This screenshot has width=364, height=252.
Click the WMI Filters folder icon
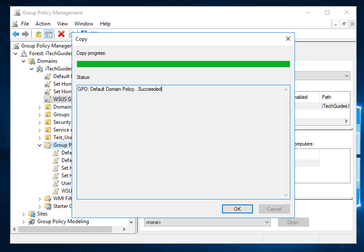click(x=48, y=199)
